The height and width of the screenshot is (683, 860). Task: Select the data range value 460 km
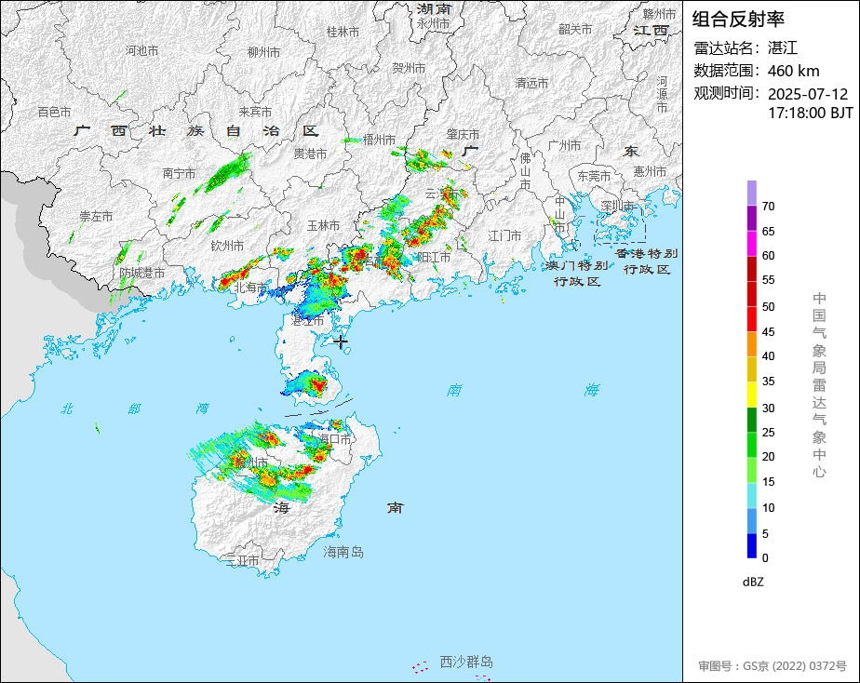[x=794, y=72]
